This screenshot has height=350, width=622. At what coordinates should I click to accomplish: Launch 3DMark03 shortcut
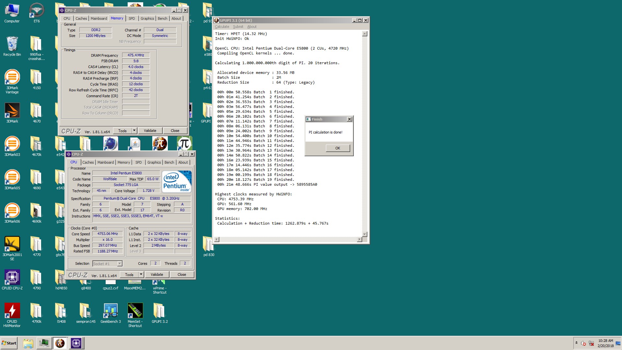click(12, 146)
